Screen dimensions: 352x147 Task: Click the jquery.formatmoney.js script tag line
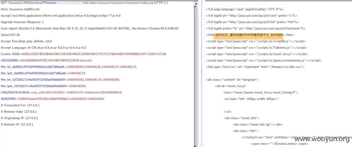[264, 60]
